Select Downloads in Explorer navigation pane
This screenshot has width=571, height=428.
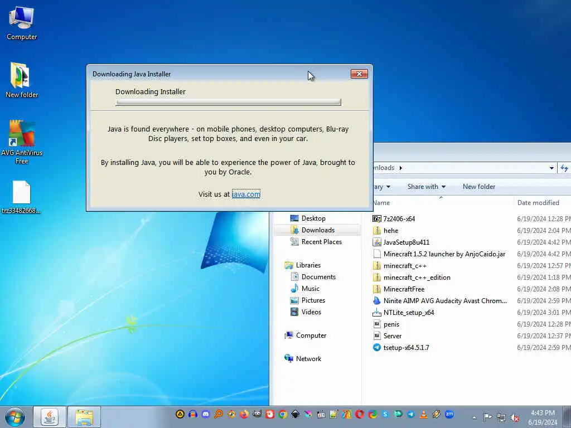[x=313, y=230]
